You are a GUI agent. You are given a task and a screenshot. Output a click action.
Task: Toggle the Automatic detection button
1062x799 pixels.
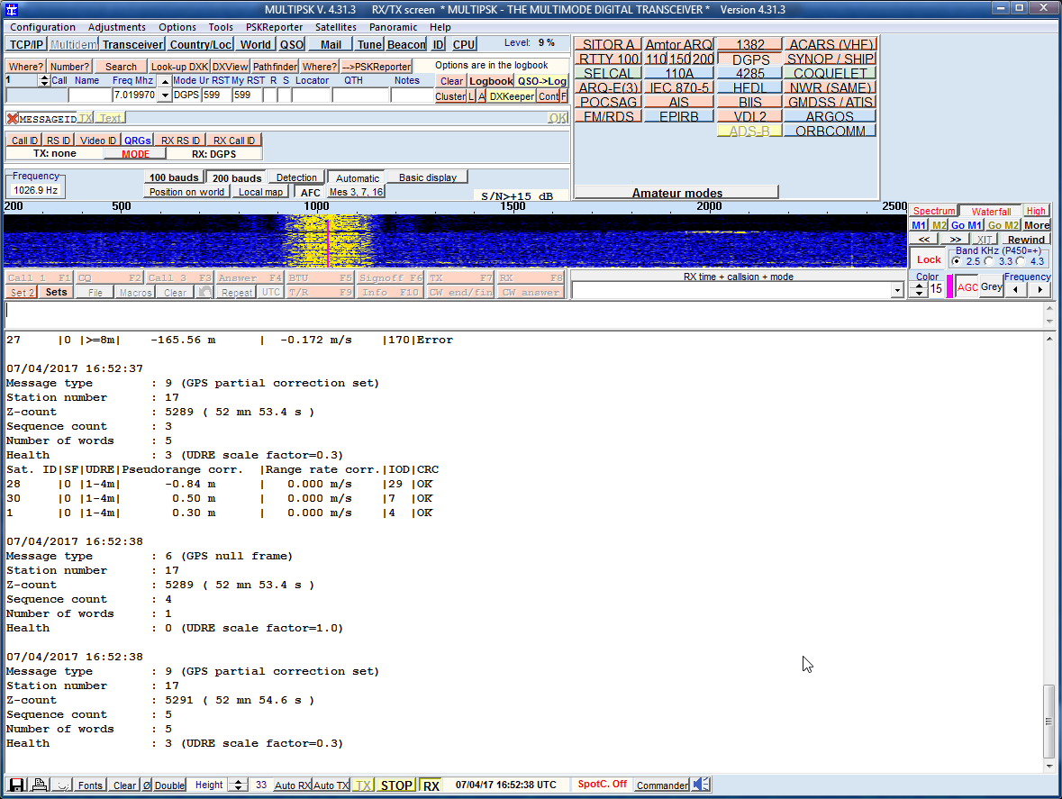point(357,178)
